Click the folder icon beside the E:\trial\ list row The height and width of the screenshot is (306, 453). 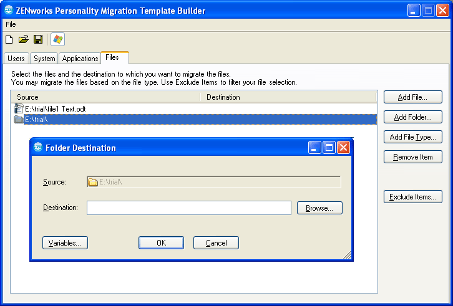tap(19, 119)
